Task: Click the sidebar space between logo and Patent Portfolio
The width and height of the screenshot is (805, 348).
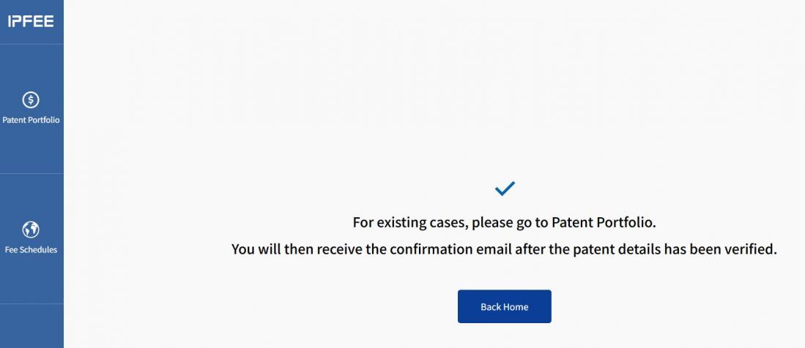Action: (x=31, y=66)
